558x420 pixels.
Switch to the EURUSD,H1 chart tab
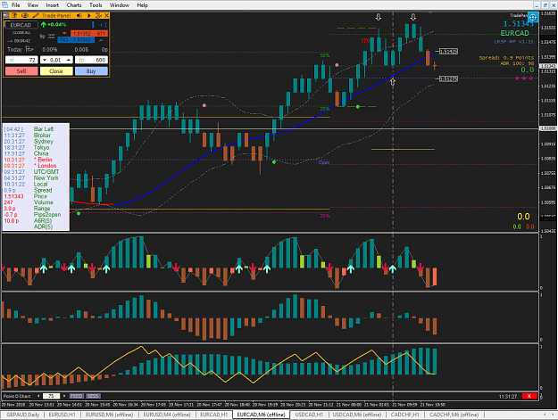point(62,415)
